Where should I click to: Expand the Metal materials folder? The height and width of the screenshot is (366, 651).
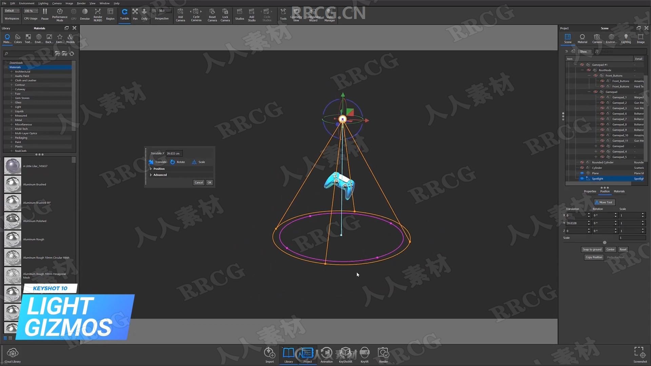tap(12, 120)
